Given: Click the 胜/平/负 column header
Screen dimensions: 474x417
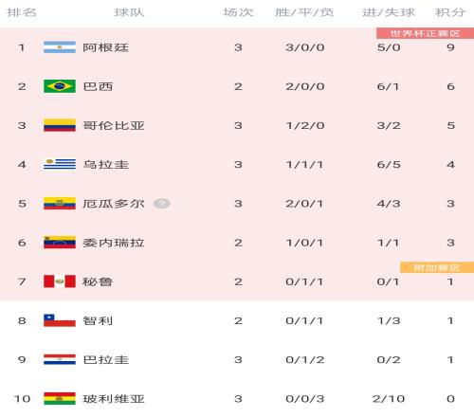Looking at the screenshot, I should pos(304,12).
